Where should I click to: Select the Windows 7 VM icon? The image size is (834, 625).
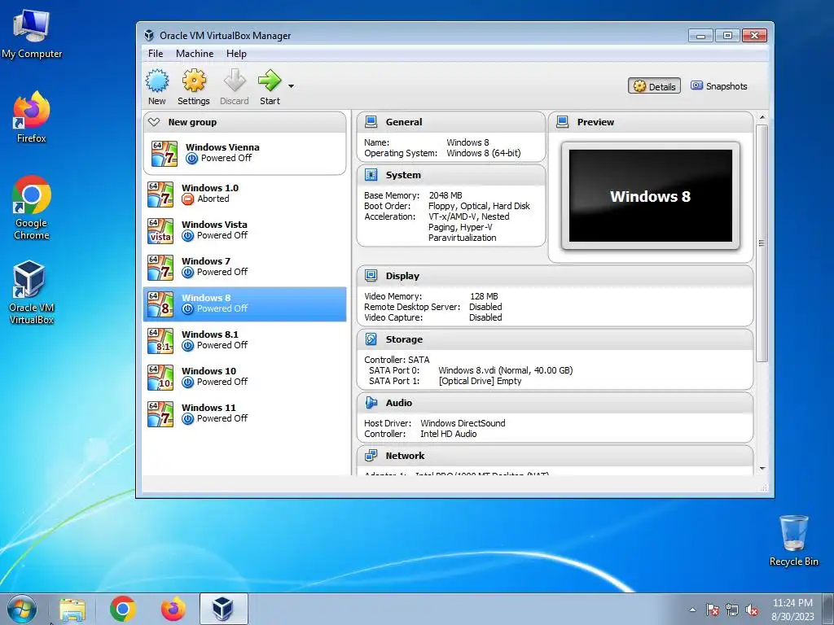(160, 267)
